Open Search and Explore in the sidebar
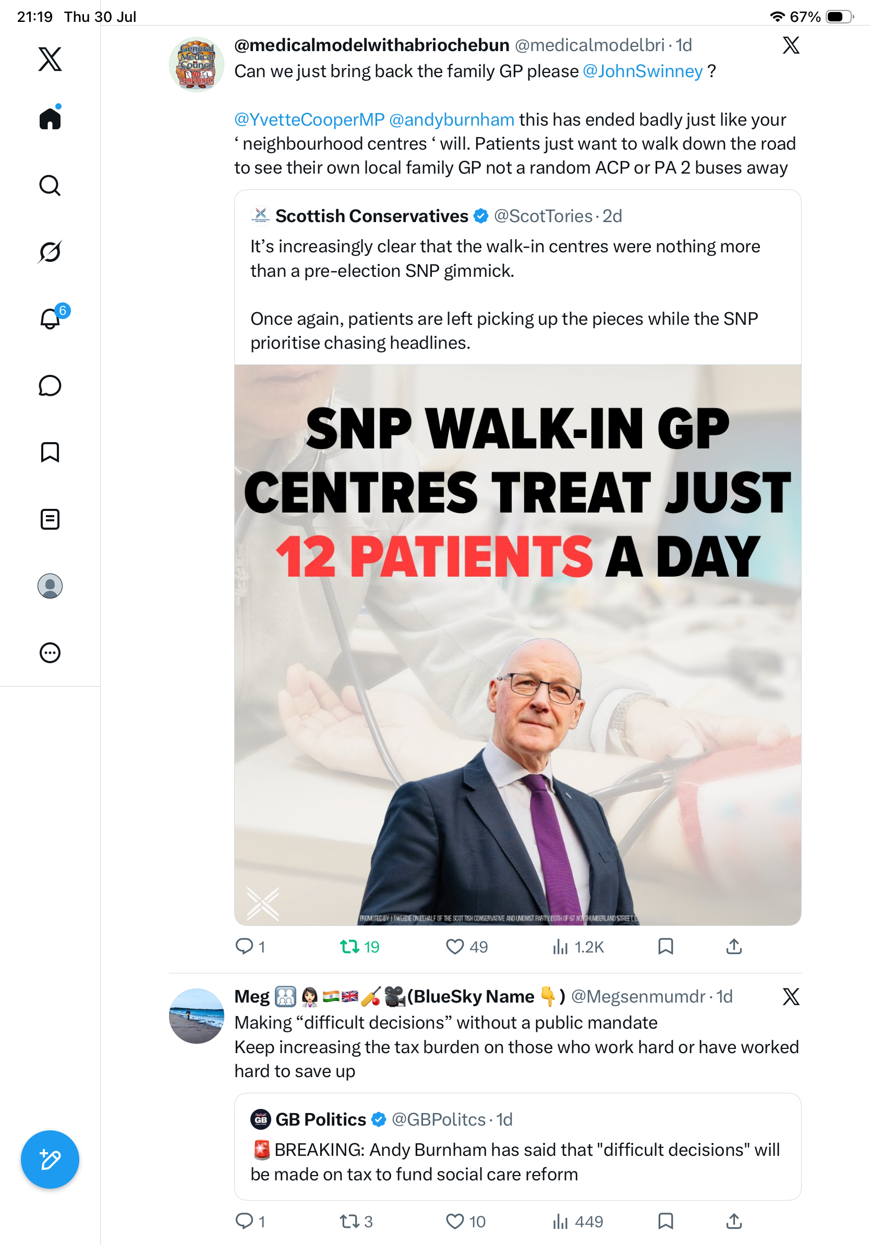The width and height of the screenshot is (870, 1245). [50, 186]
